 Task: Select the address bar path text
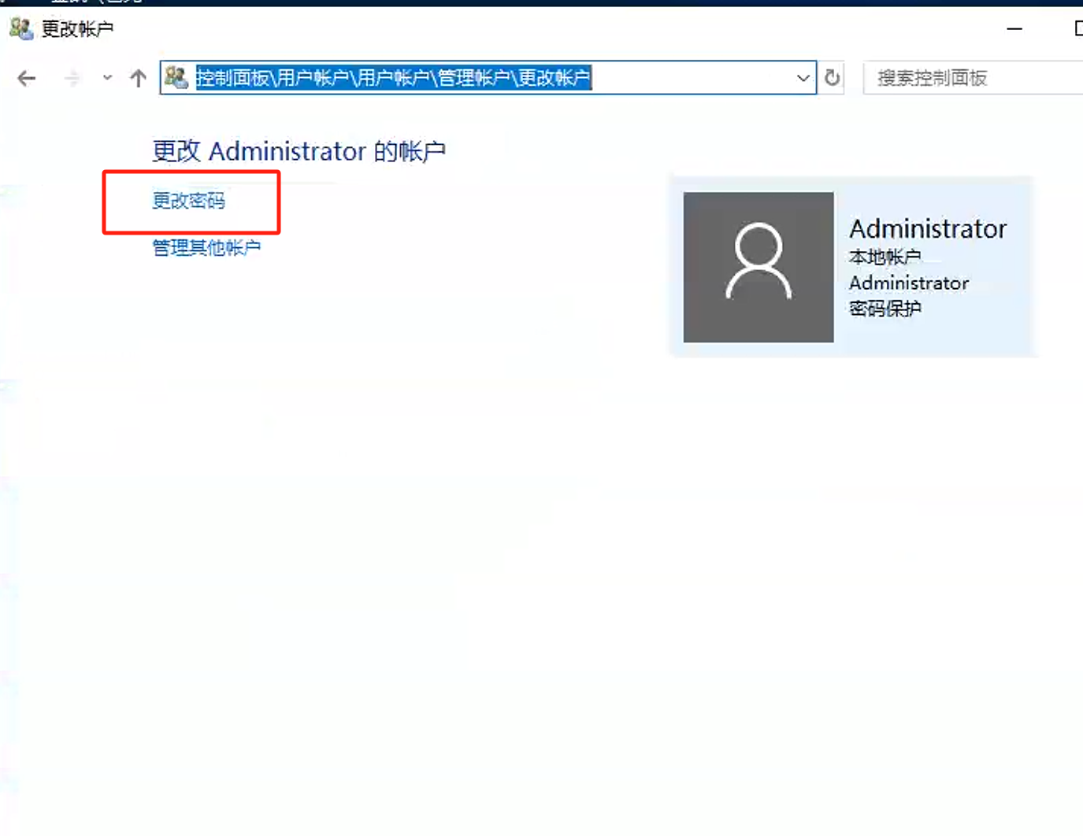click(393, 77)
